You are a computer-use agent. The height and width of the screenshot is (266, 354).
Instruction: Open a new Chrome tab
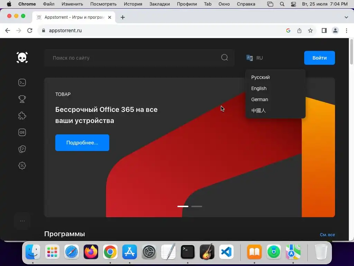tap(123, 17)
